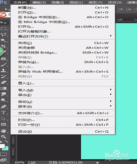Select the Horizontal Type tool
The image size is (137, 164).
4,113
